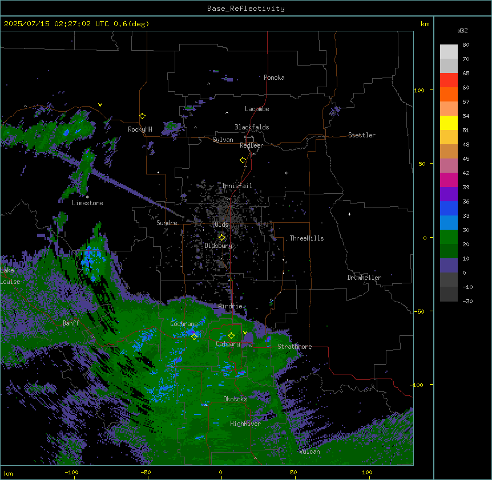Click the Sundre town label
492x480 pixels.
point(167,223)
